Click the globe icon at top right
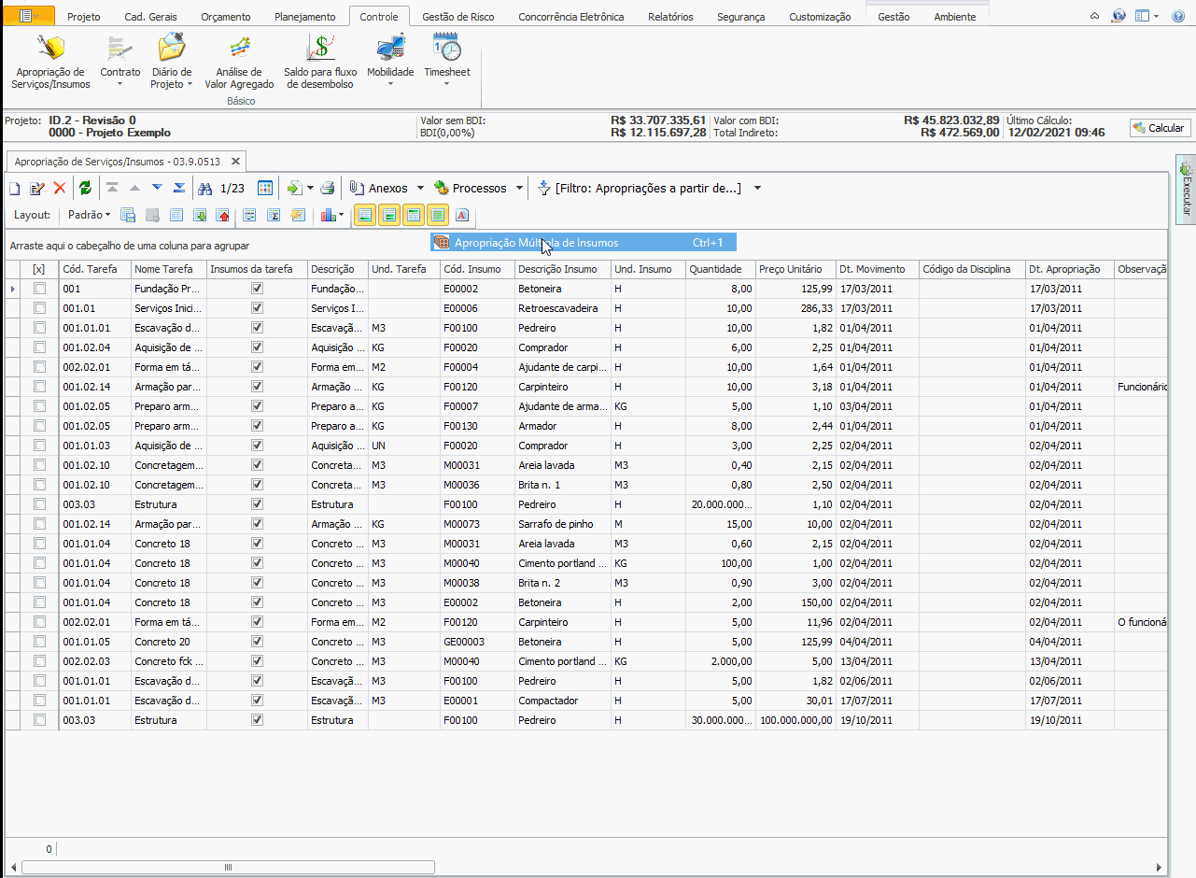The image size is (1196, 878). pos(1119,17)
